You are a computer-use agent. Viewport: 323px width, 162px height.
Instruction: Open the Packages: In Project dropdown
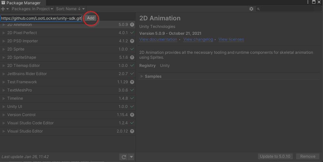(x=32, y=9)
